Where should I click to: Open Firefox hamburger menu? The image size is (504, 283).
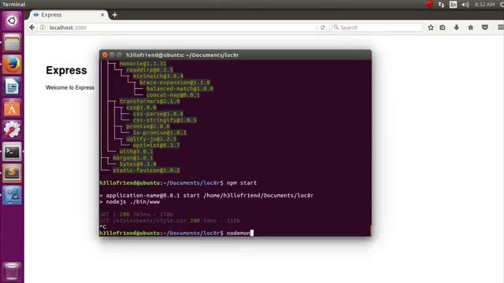tap(501, 28)
